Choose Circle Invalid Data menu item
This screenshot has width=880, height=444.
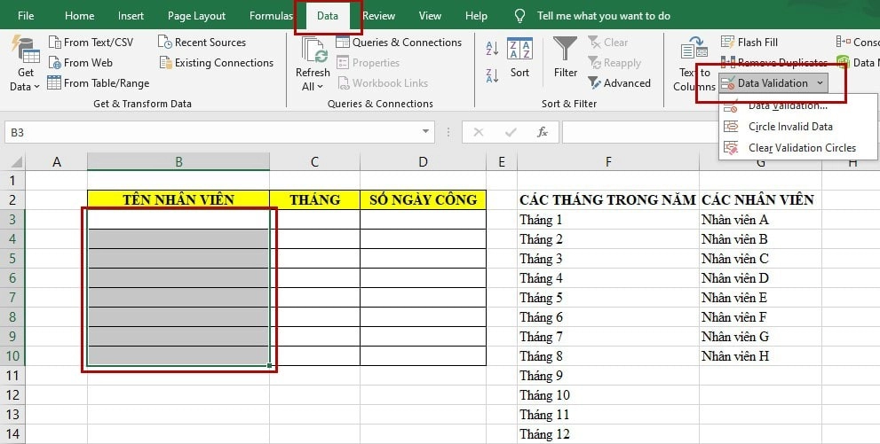pos(789,127)
